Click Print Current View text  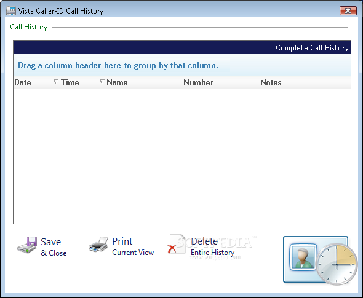(x=133, y=246)
